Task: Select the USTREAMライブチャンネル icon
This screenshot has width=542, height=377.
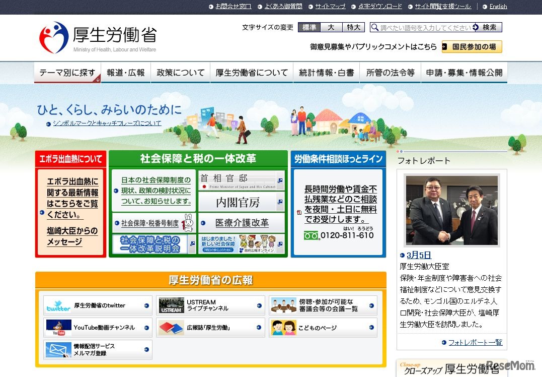Action: click(x=171, y=305)
